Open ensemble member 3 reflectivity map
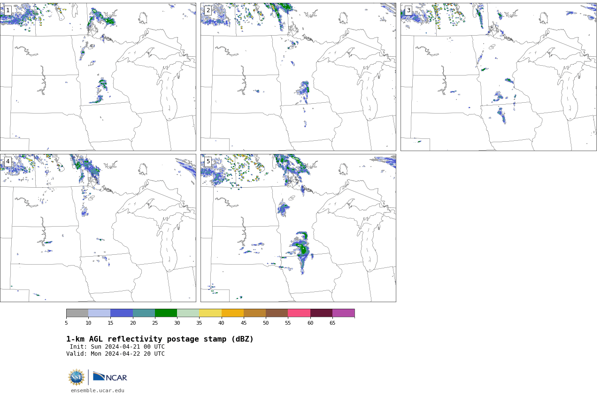This screenshot has width=601, height=396. click(x=499, y=77)
